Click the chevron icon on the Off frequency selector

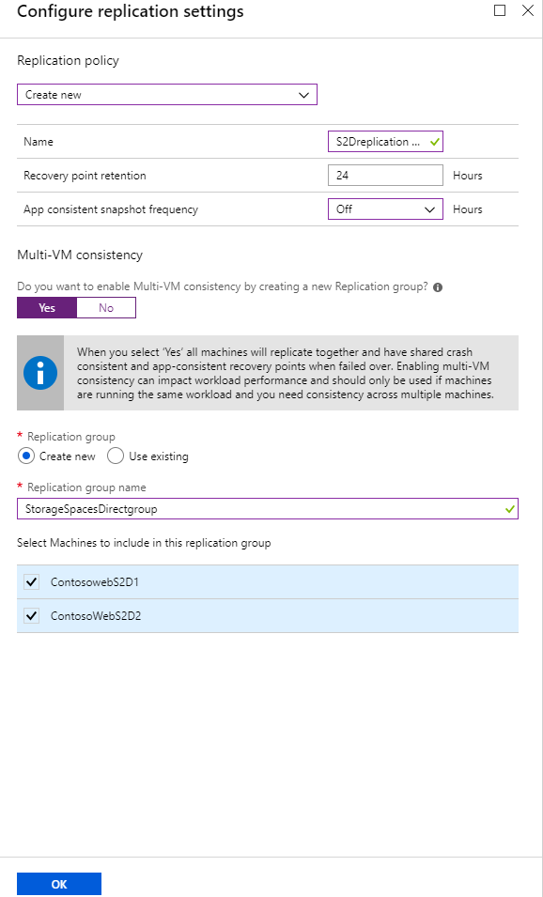[428, 209]
